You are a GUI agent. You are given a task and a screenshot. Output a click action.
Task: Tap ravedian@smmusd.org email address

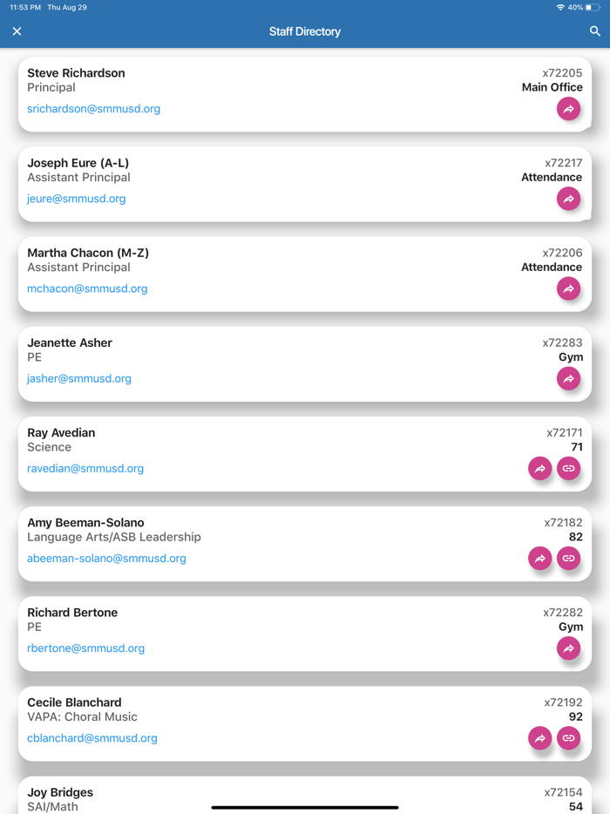click(x=85, y=468)
